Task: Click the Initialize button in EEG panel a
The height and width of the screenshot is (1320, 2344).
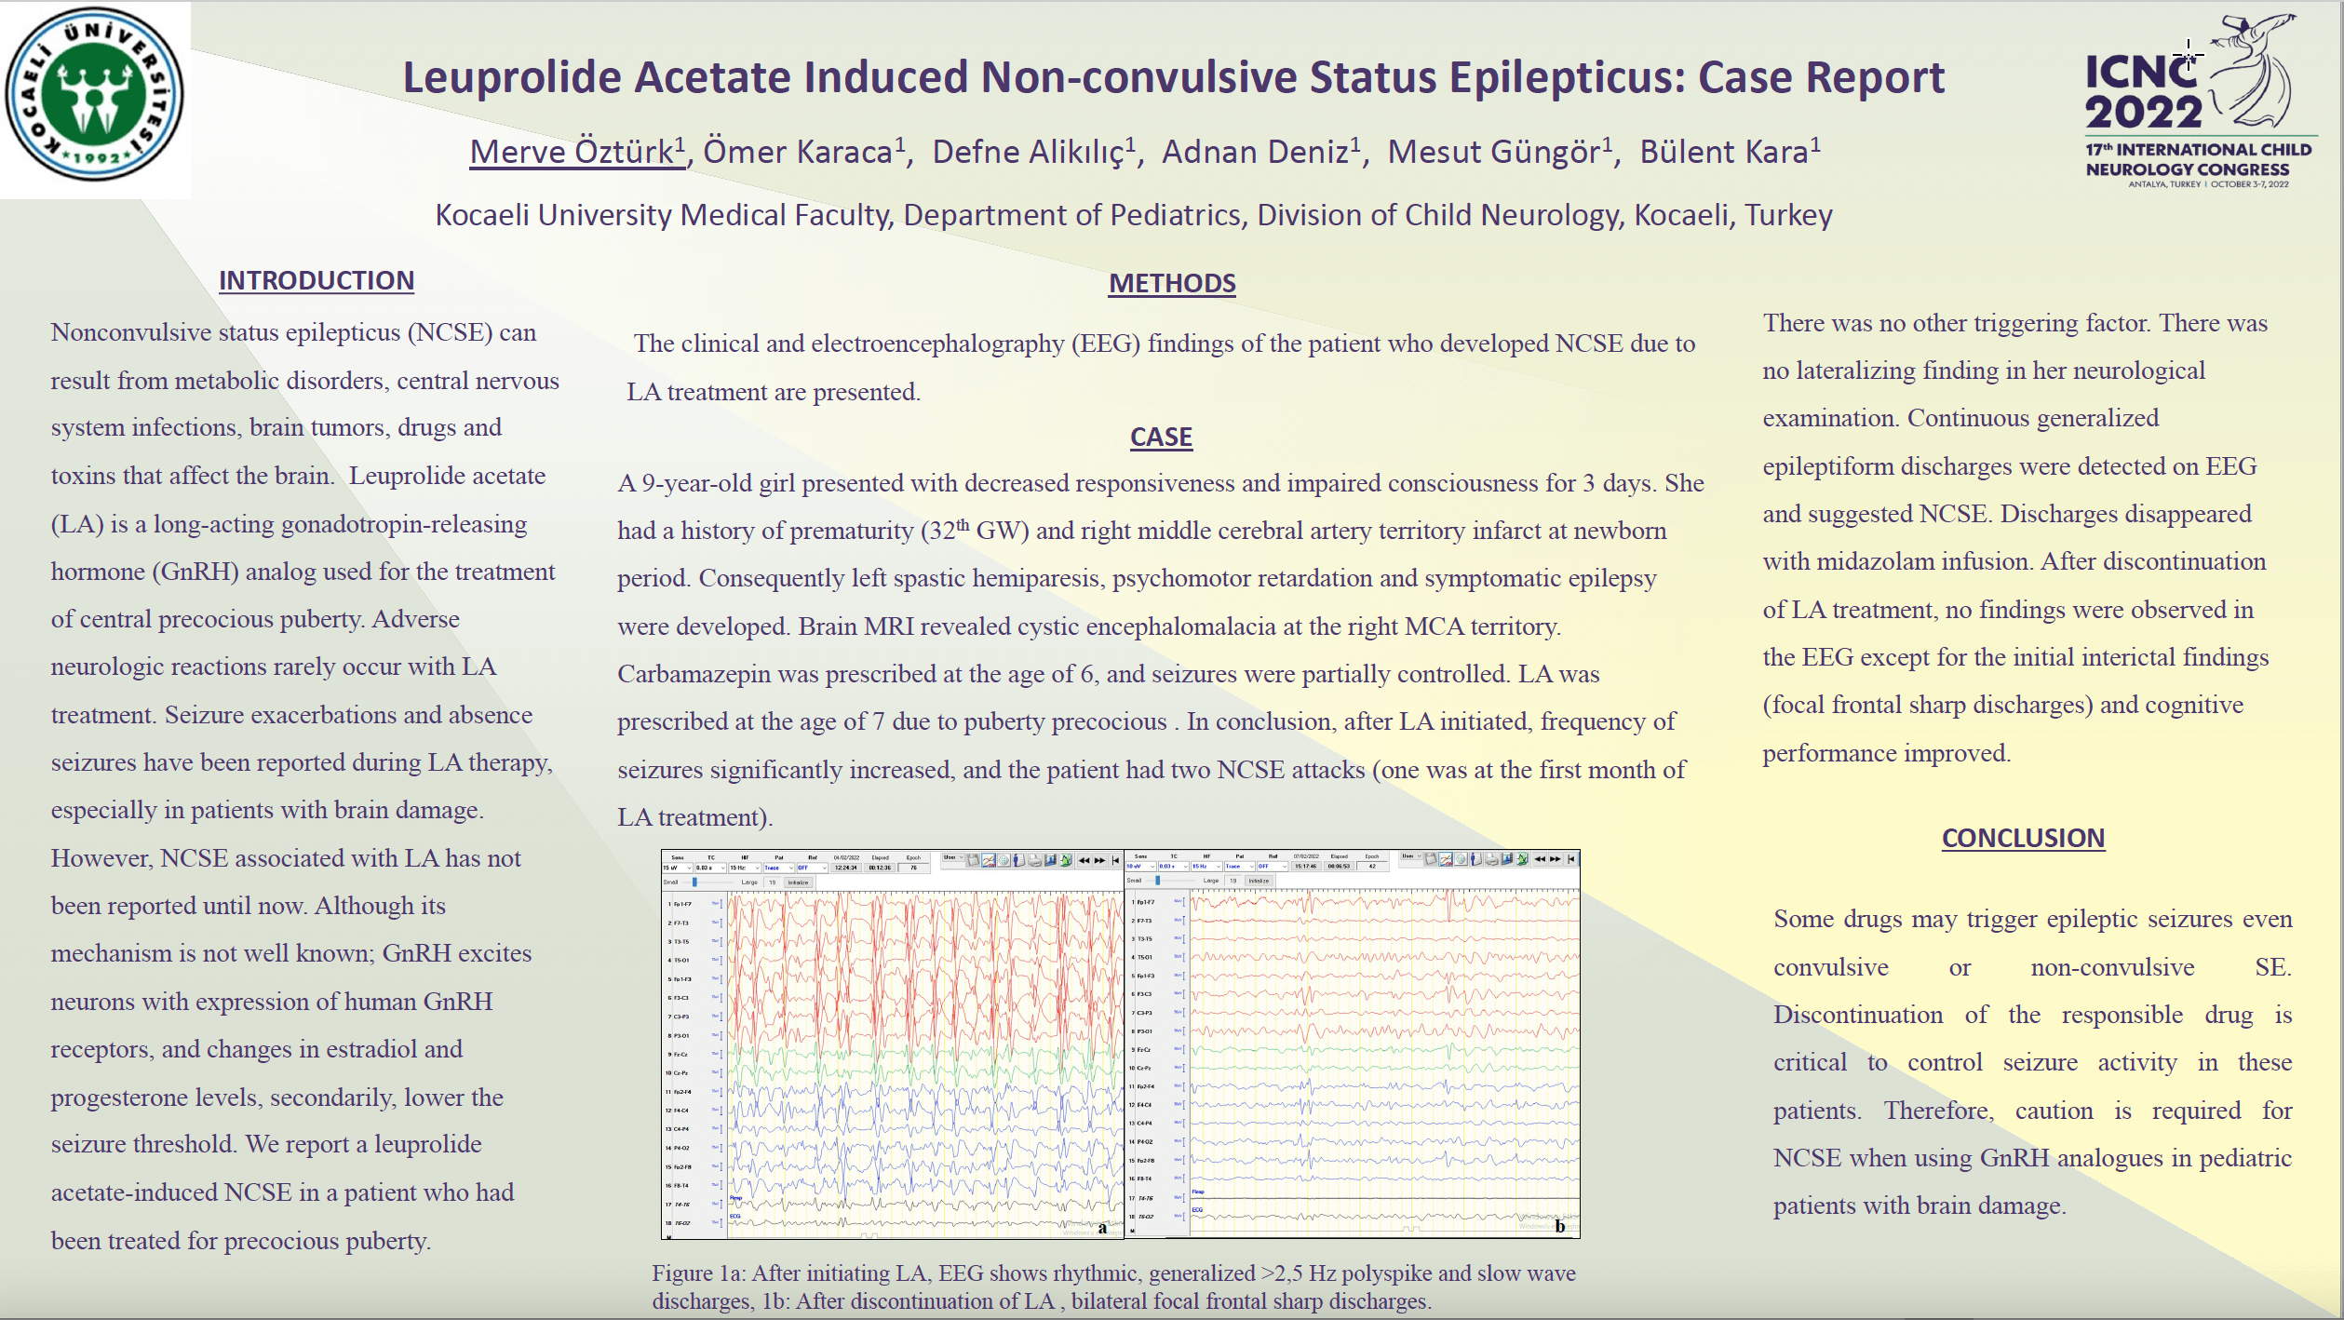Action: click(x=798, y=882)
